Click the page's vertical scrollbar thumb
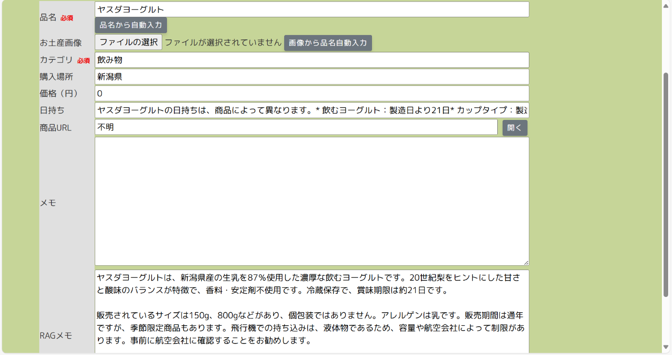This screenshot has height=355, width=672. (x=666, y=185)
